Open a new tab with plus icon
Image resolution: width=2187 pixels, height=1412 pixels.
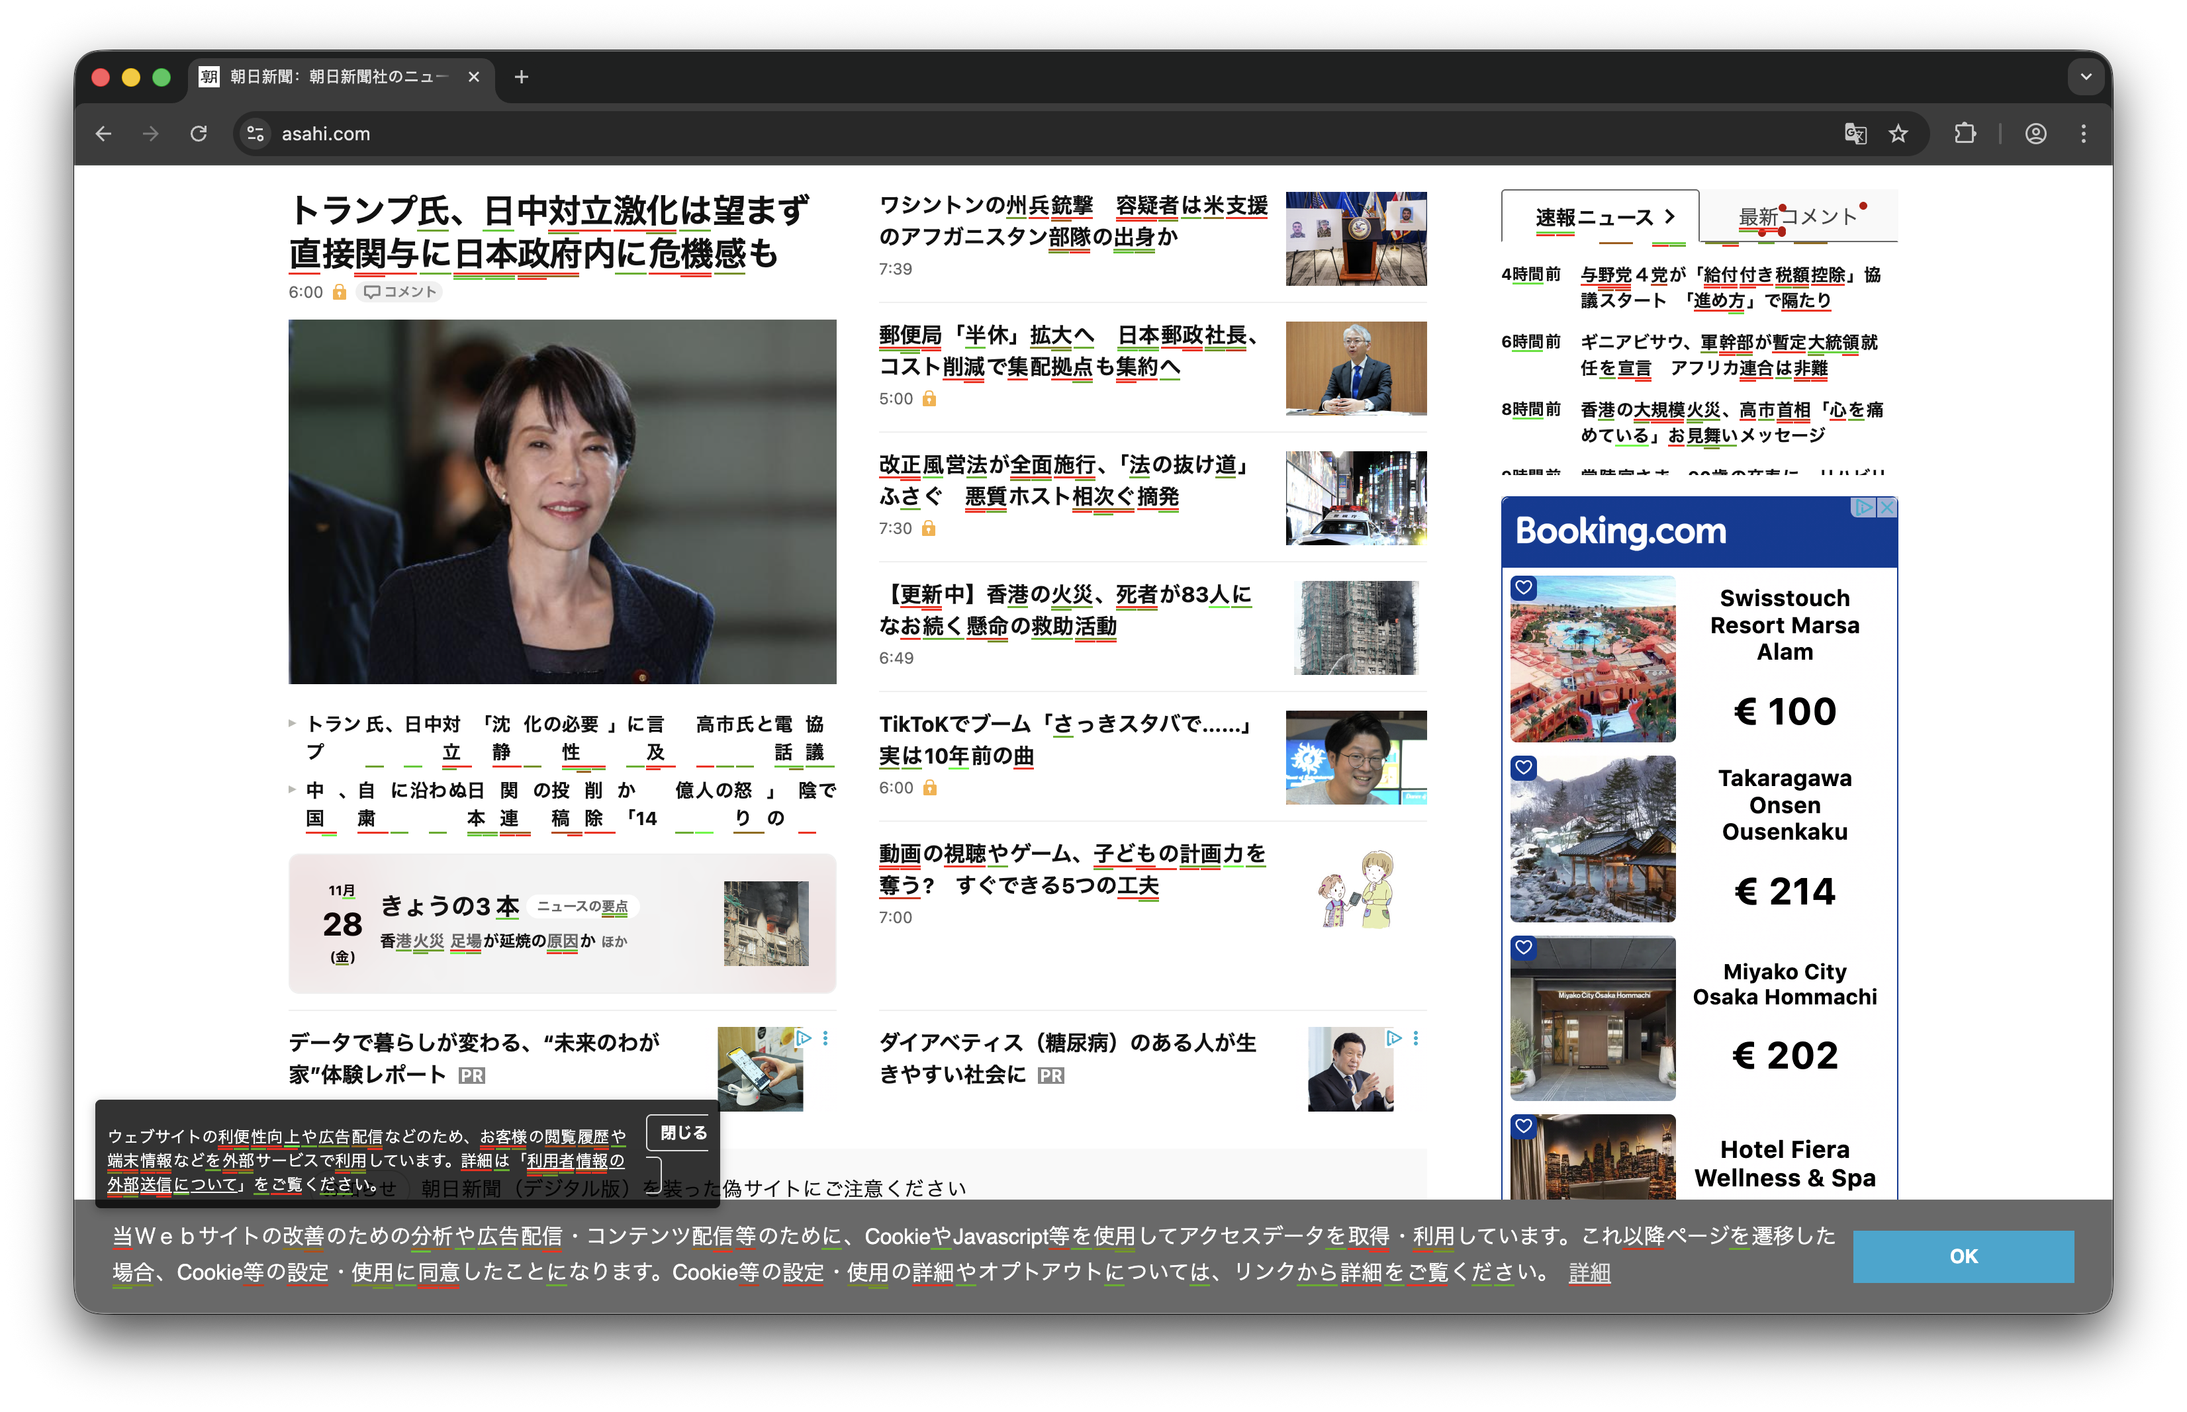coord(521,77)
